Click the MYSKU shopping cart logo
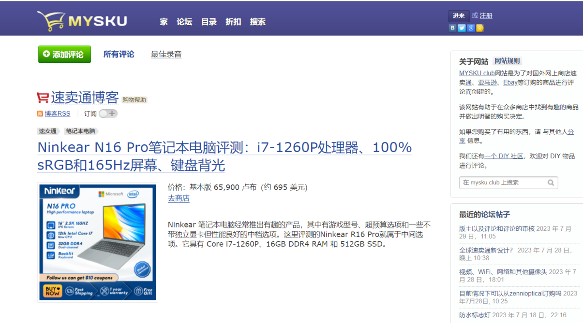 pyautogui.click(x=81, y=21)
